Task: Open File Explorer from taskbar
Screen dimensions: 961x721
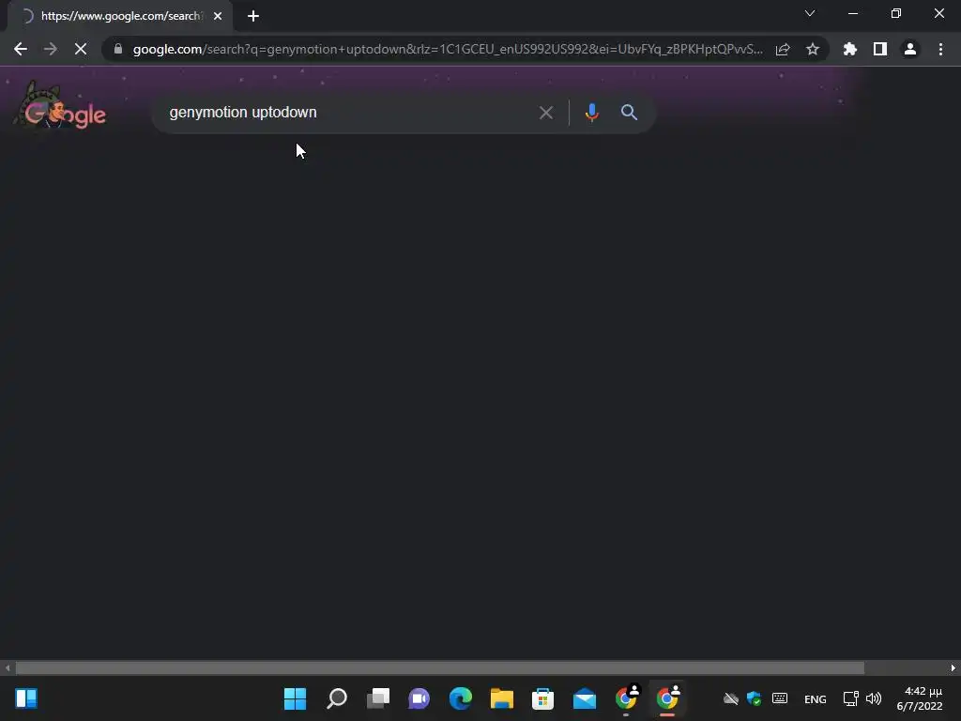Action: click(x=502, y=698)
